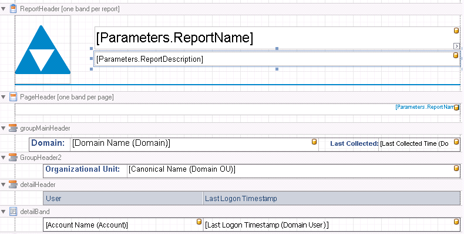
Task: Collapse the detailBand arrow
Action: [4, 212]
